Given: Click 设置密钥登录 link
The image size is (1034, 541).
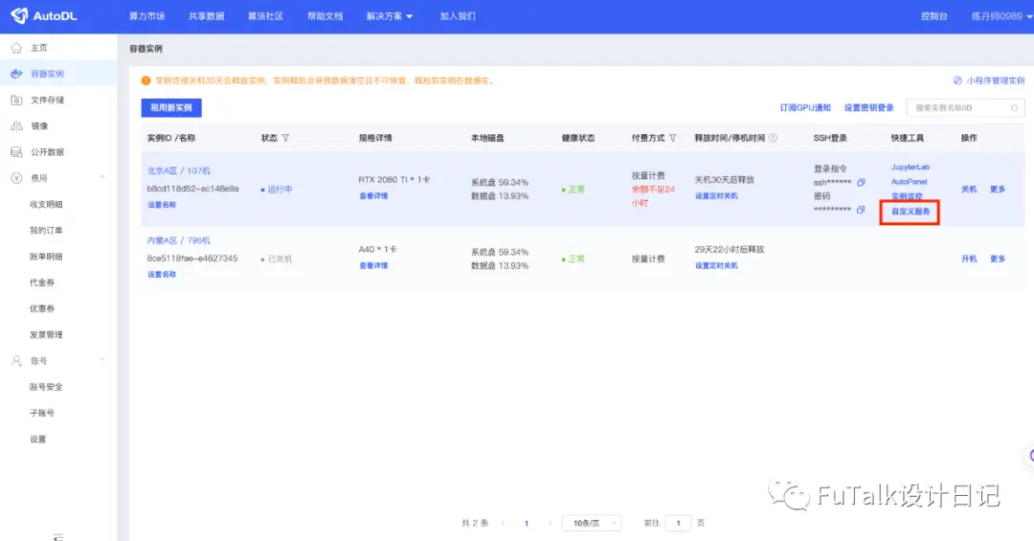Looking at the screenshot, I should point(869,107).
